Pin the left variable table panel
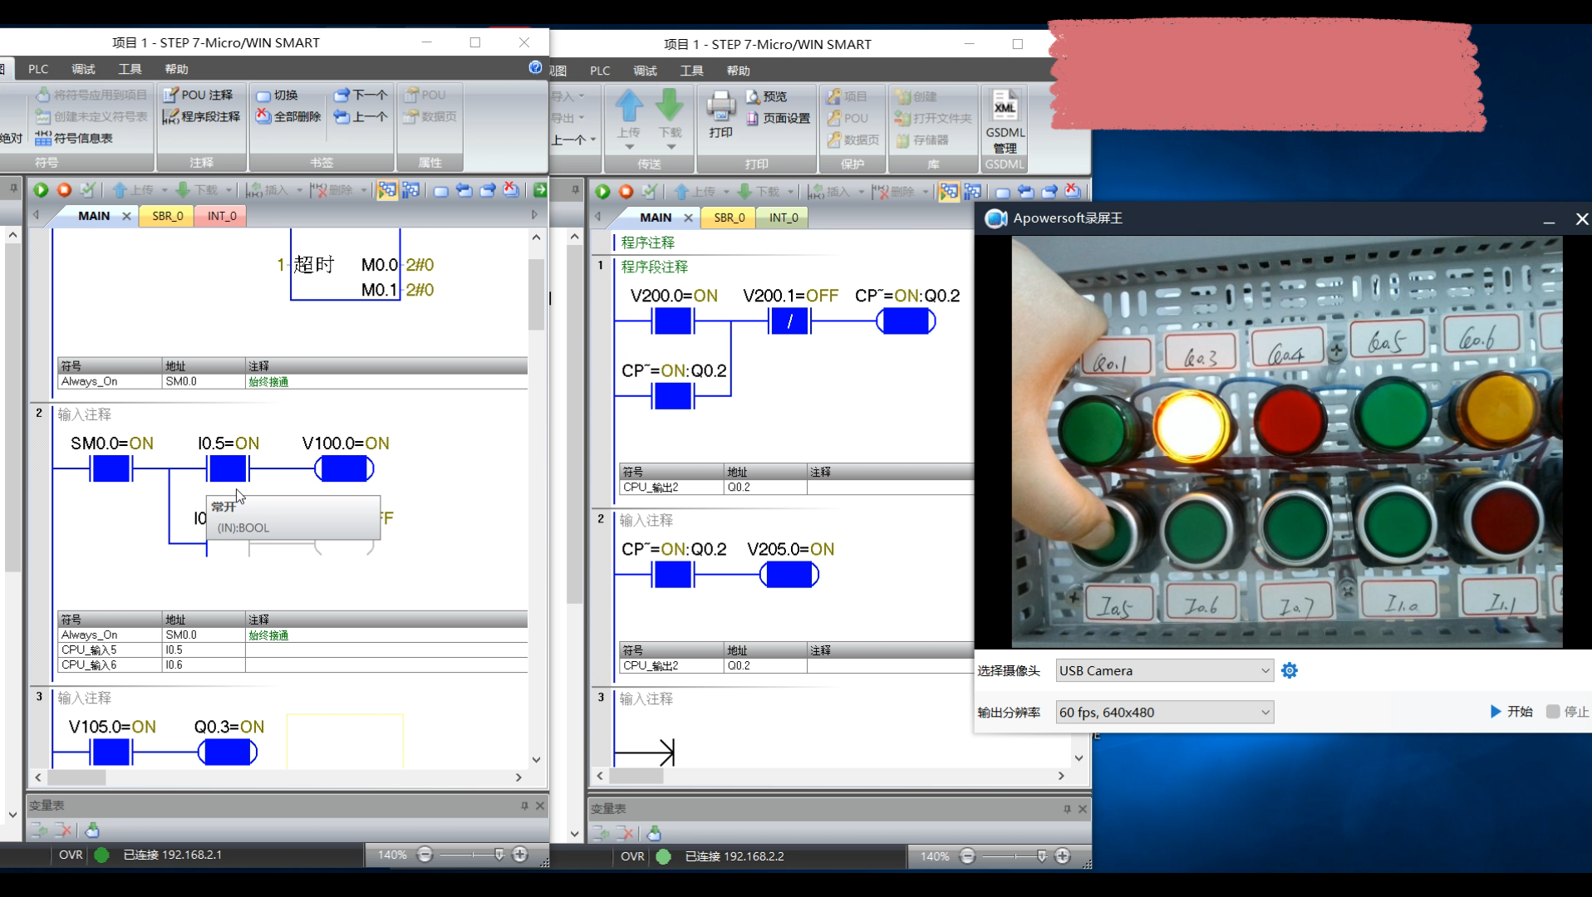The image size is (1592, 897). click(524, 806)
